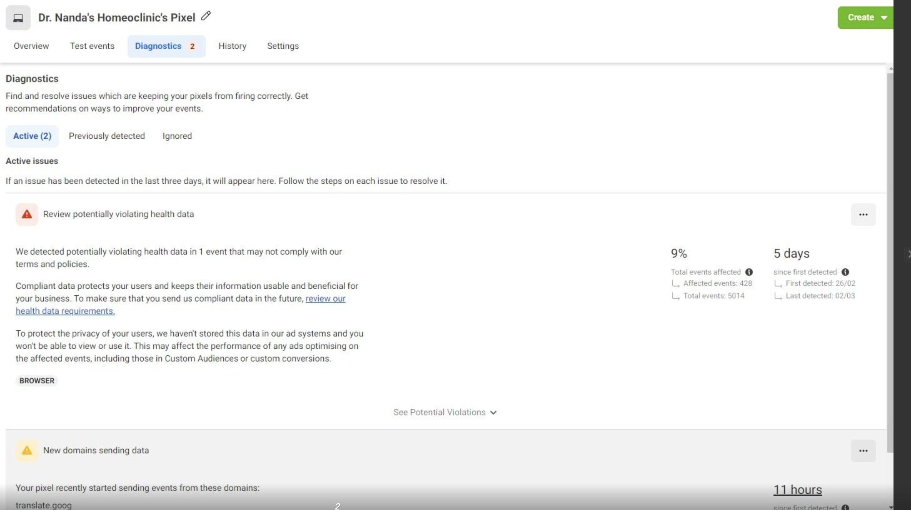Image resolution: width=911 pixels, height=510 pixels.
Task: Click info icon next to Total events affected
Action: tap(749, 272)
